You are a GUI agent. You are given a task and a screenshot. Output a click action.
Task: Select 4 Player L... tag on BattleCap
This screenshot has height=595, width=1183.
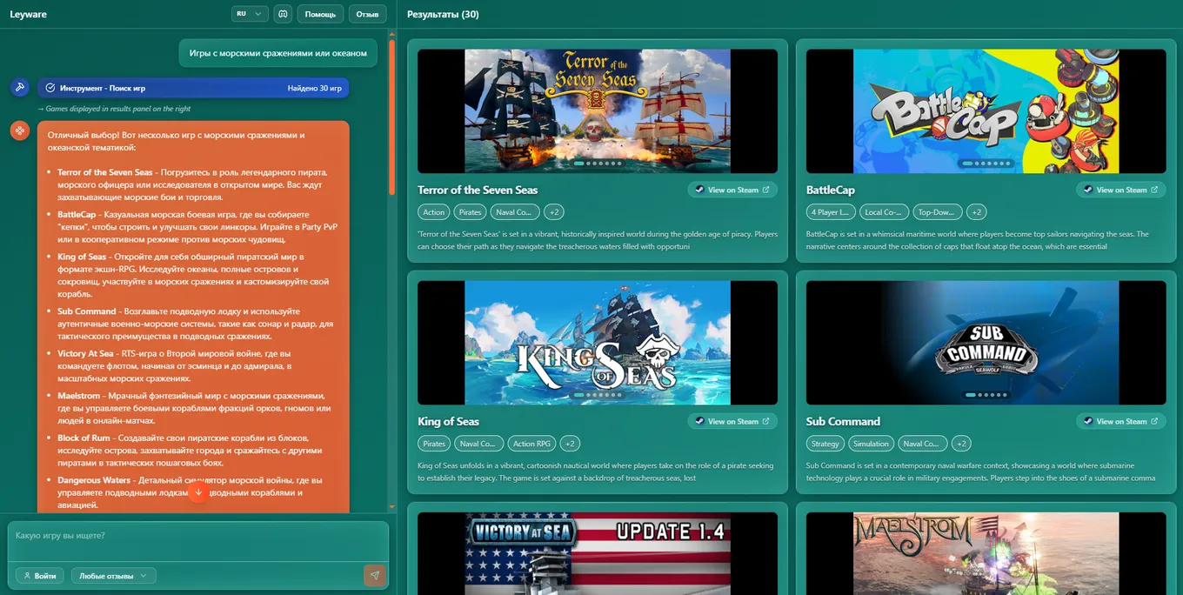click(831, 212)
